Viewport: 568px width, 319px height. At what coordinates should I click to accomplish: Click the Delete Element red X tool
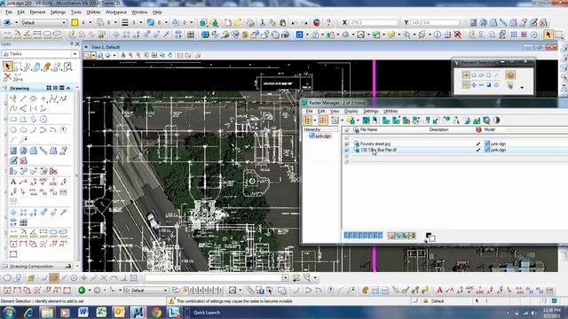[7, 77]
